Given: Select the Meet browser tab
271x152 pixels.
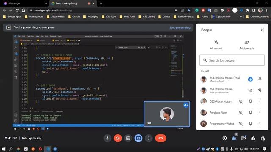Looking at the screenshot, I should [73, 3].
